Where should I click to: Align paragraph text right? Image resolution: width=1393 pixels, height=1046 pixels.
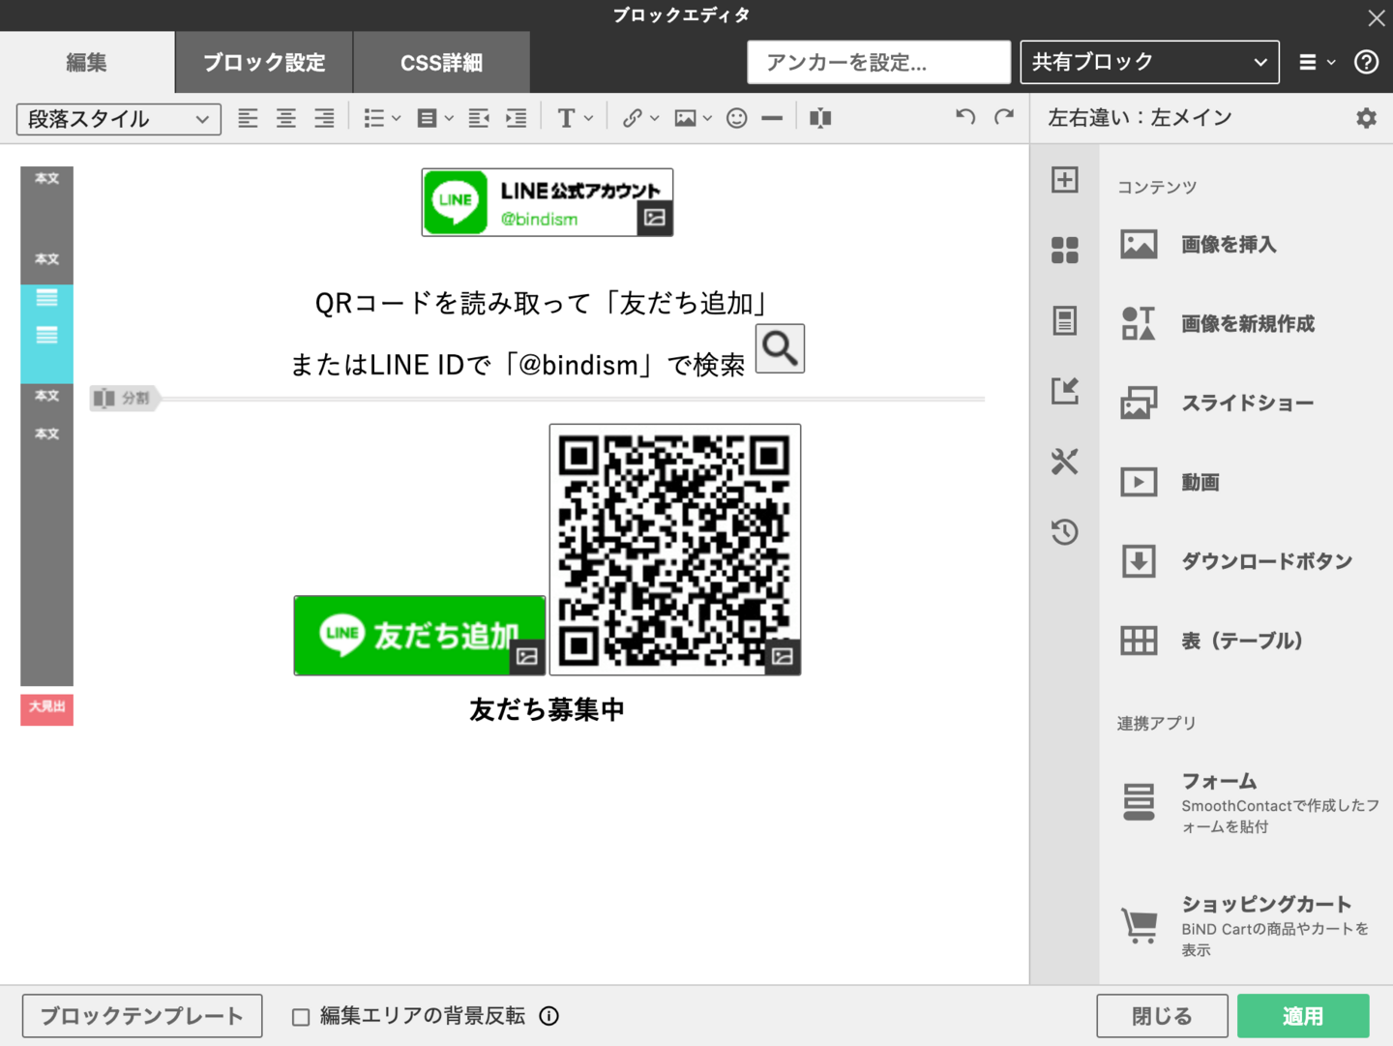pos(324,118)
